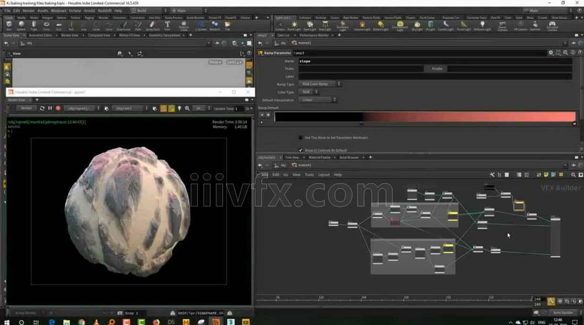584x325 pixels.
Task: Open the Windows Start menu
Action: coord(7,322)
